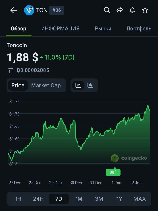Click the news event marker on chart
Screen dimensions: 158x211
tap(113, 172)
